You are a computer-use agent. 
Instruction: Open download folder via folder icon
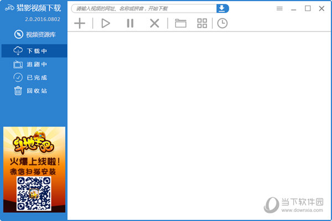(x=180, y=23)
